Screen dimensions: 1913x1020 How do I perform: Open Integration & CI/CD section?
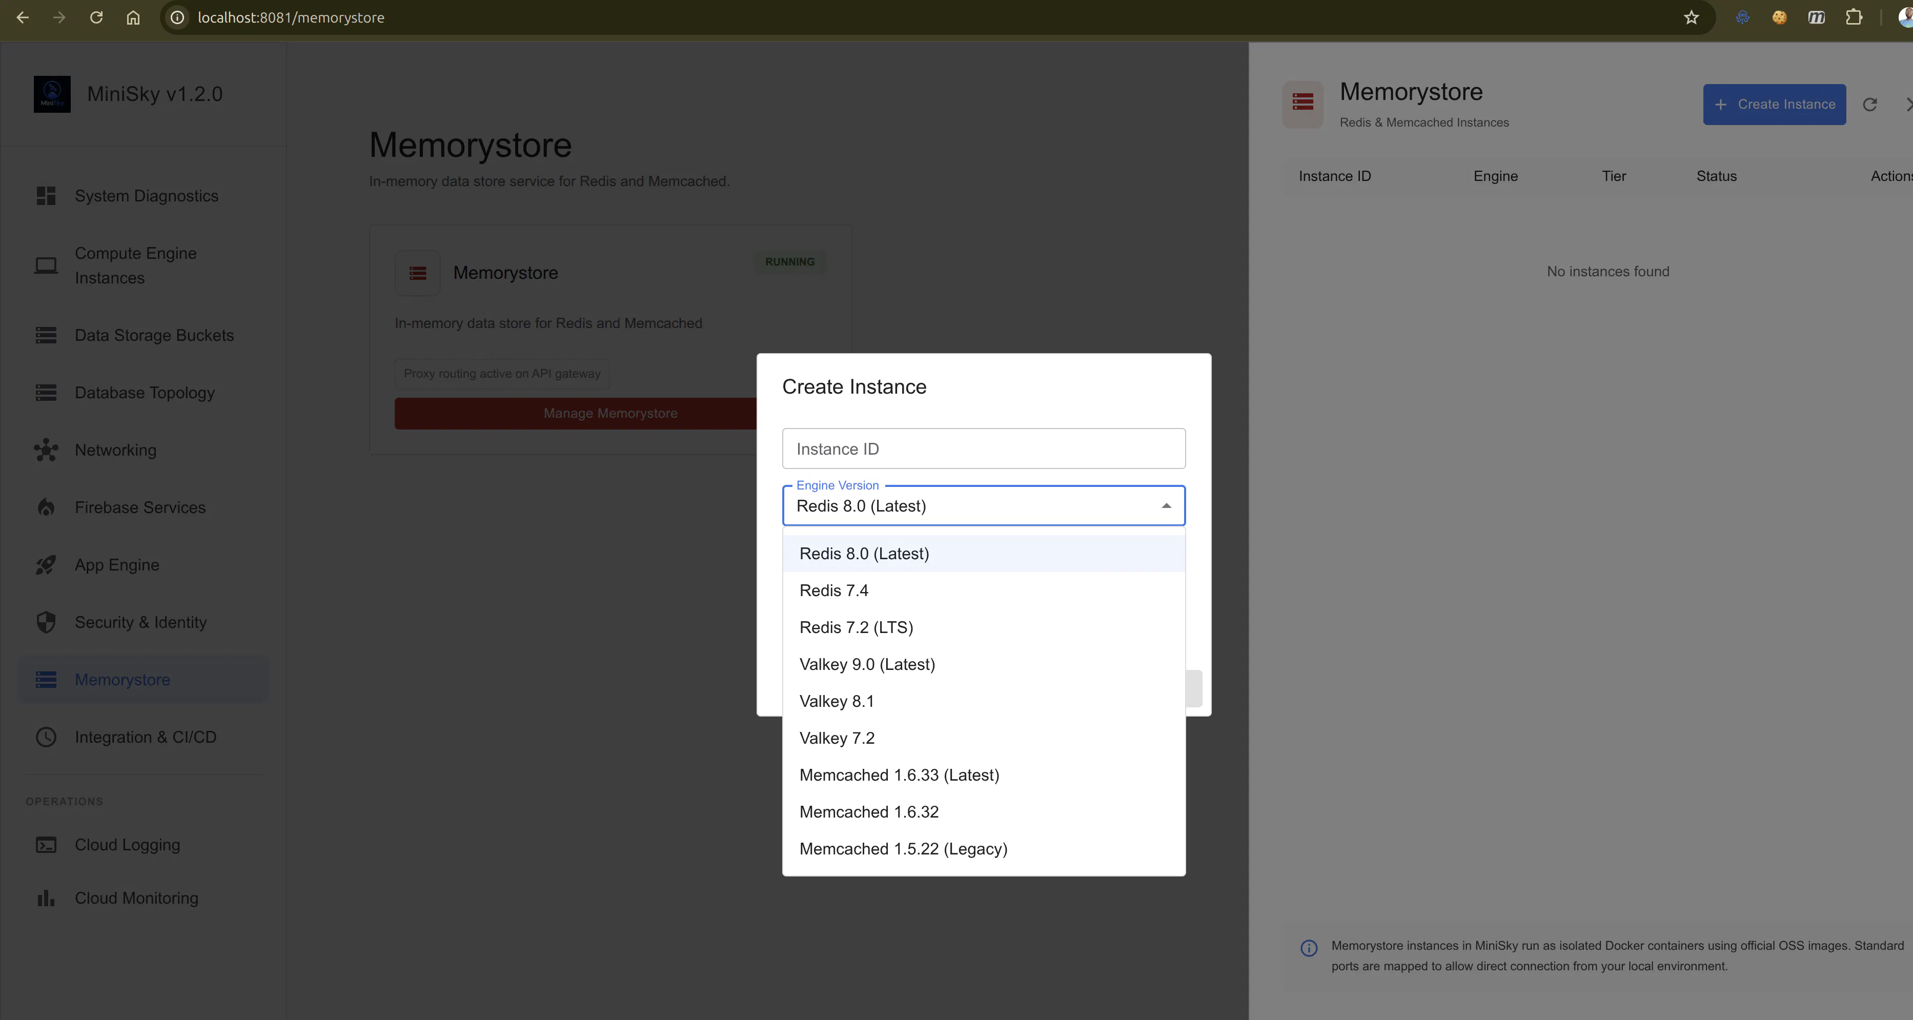[x=144, y=737]
